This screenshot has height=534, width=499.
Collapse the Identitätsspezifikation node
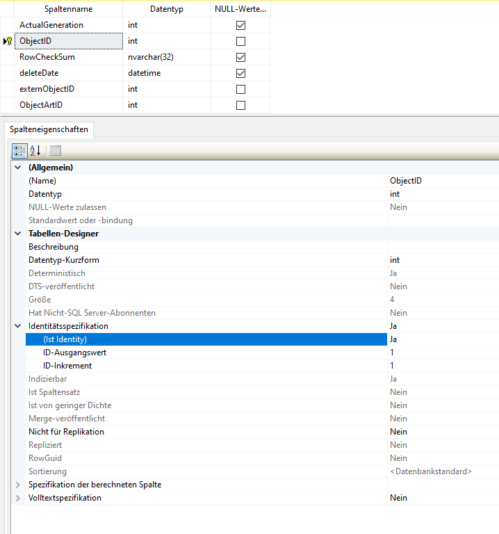(x=18, y=326)
